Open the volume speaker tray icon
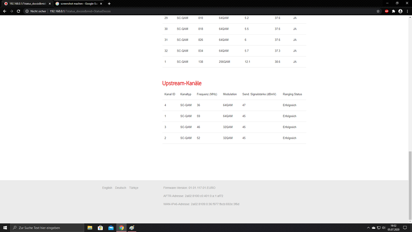This screenshot has height=232, width=412. coord(384,228)
